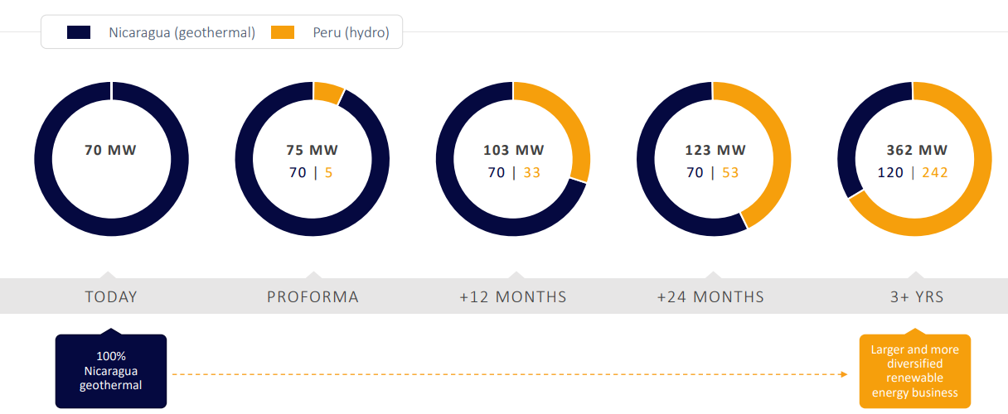Screen dimensions: 1008x414
Task: Select the Peru (hydro) legend label
Action: [351, 33]
